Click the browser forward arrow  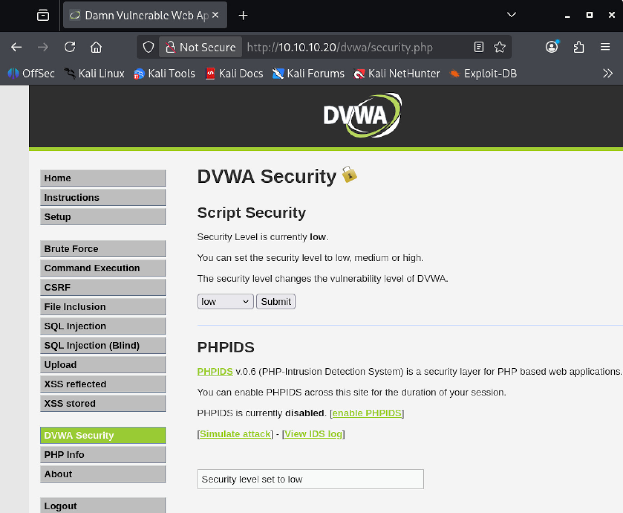click(43, 47)
